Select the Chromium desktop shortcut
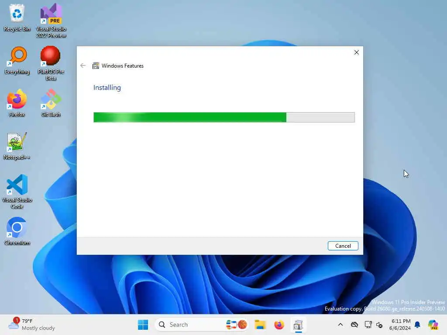The image size is (447, 335). pyautogui.click(x=17, y=232)
